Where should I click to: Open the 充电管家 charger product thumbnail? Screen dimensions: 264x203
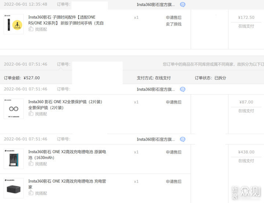pyautogui.click(x=14, y=188)
